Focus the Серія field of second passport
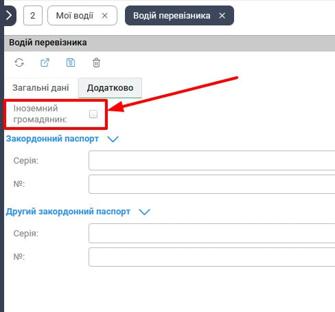 212,233
